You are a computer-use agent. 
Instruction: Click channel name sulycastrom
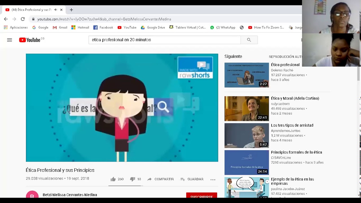point(280,104)
